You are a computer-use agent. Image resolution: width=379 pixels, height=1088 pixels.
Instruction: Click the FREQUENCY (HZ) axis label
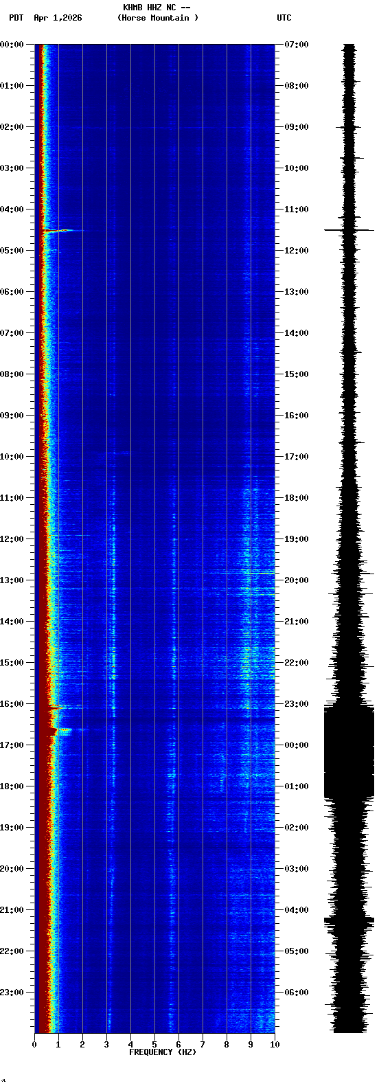point(163,1052)
